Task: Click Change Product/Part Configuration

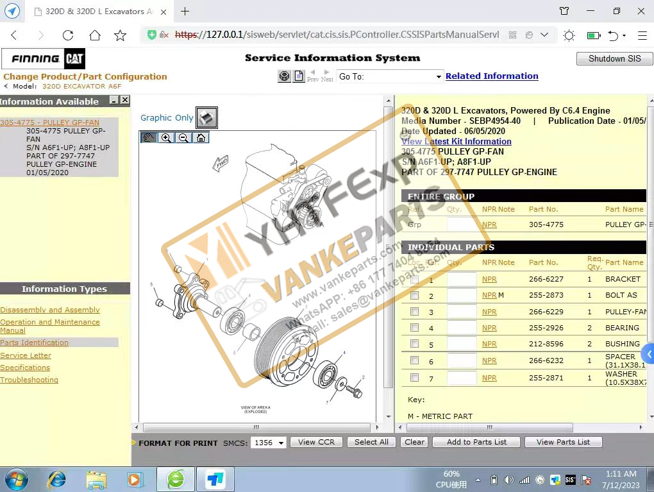Action: (x=85, y=76)
